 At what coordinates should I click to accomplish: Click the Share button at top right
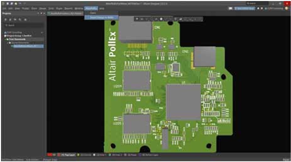[x=244, y=8]
